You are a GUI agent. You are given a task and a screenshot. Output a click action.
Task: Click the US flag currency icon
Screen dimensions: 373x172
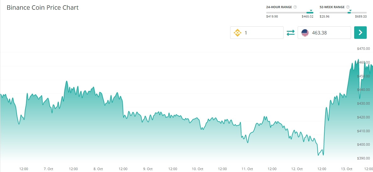coord(305,33)
